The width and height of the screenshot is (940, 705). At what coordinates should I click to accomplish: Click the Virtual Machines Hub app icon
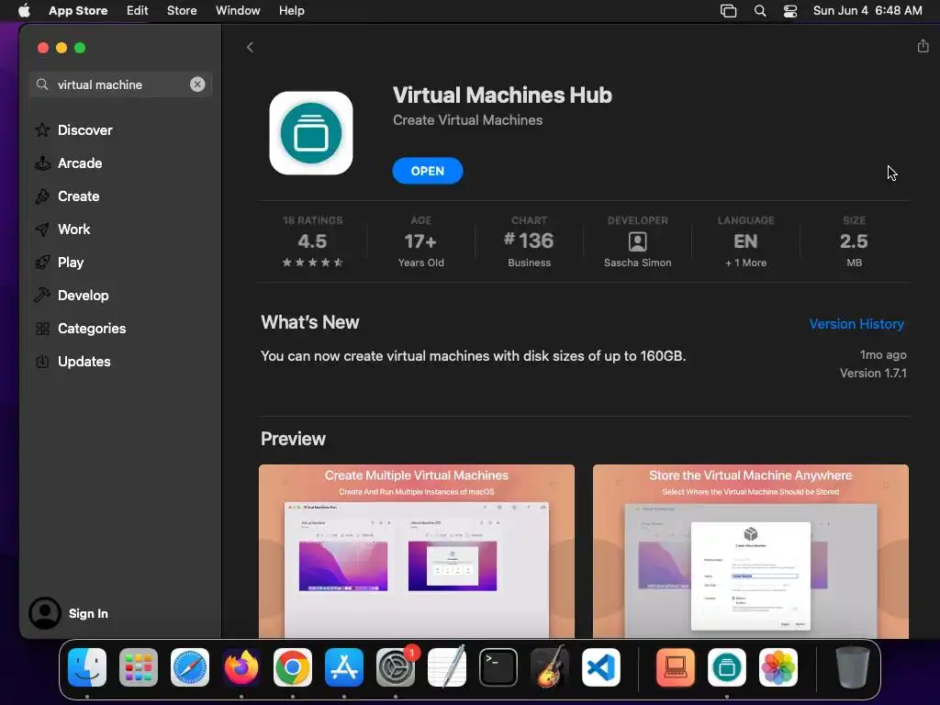point(311,133)
